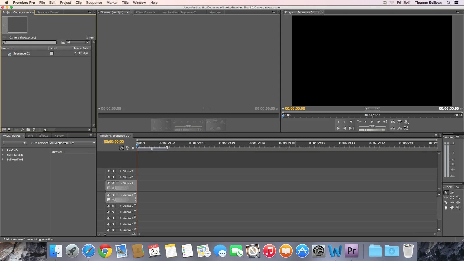This screenshot has width=464, height=261.
Task: Click the Project panel search field
Action: 29,42
